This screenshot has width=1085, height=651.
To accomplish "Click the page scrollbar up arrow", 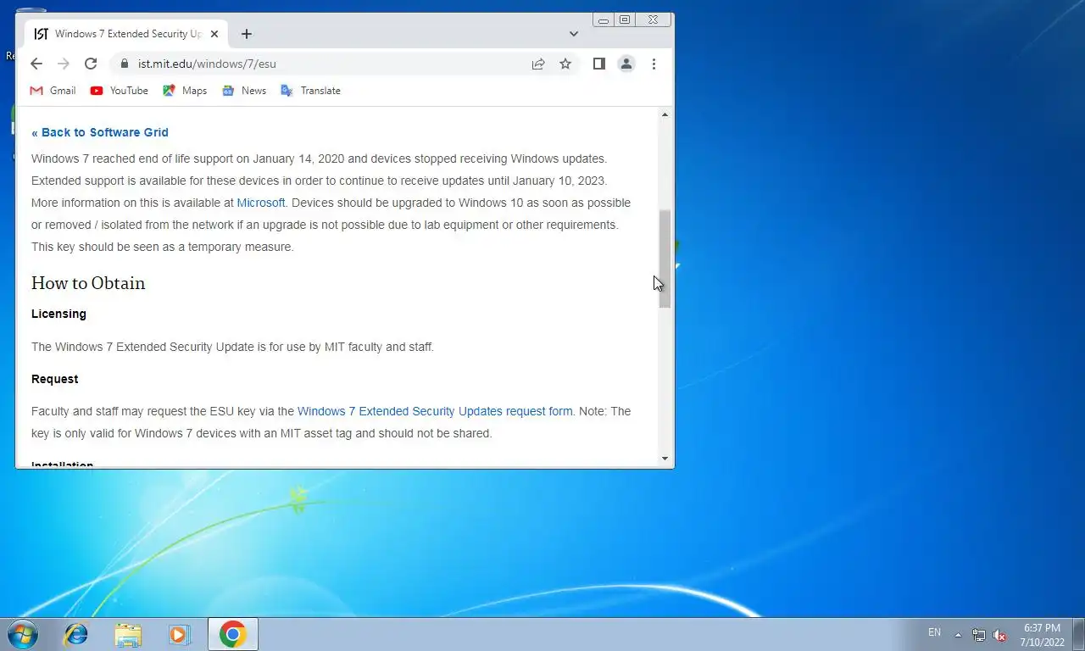I will (665, 114).
